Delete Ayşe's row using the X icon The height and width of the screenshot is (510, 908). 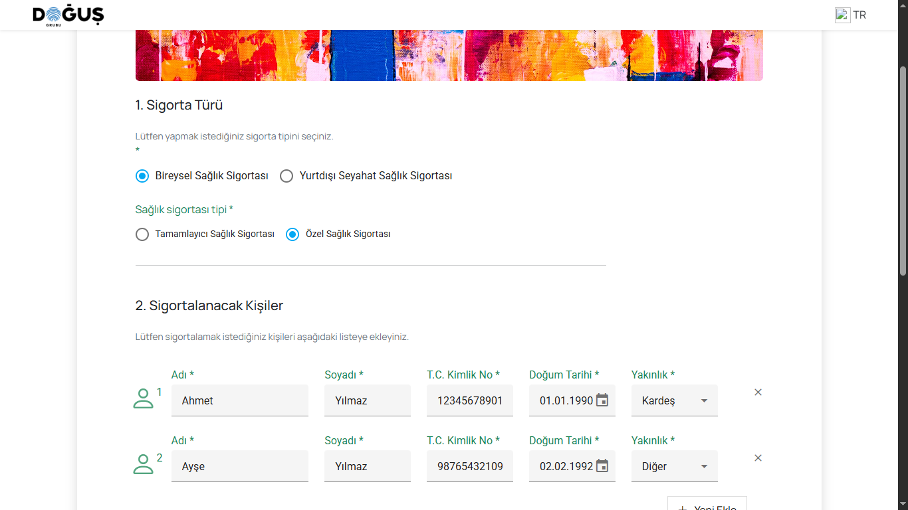point(758,458)
